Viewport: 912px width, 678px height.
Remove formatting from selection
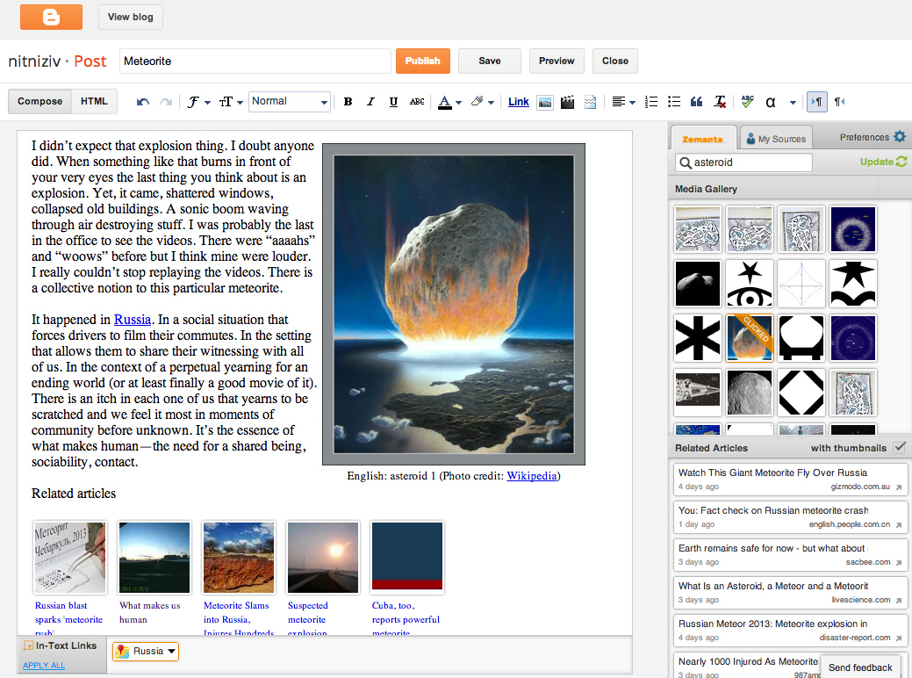[x=720, y=102]
